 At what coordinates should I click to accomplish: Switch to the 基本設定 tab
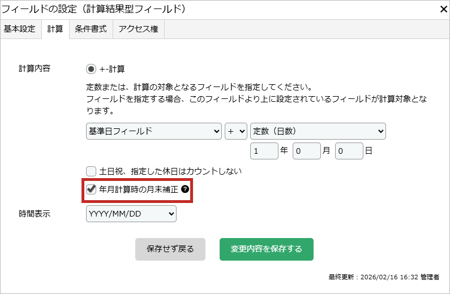pos(20,29)
